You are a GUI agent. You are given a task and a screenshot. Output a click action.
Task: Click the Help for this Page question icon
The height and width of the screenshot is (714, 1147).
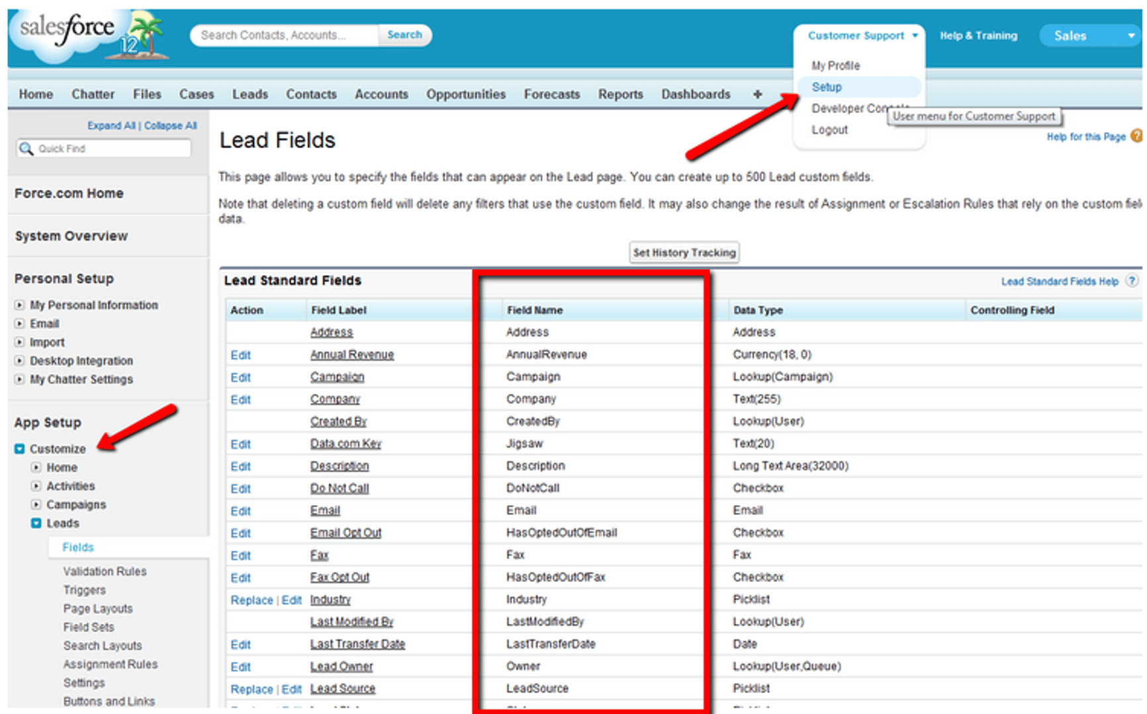1137,136
